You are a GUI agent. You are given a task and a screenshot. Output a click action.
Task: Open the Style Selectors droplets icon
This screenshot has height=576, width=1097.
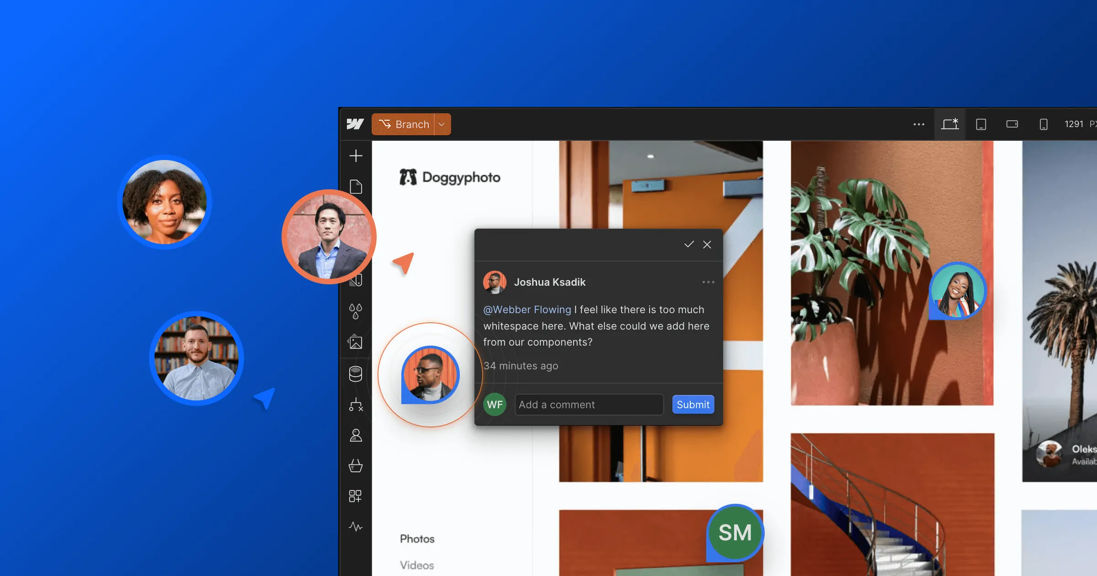pyautogui.click(x=356, y=311)
